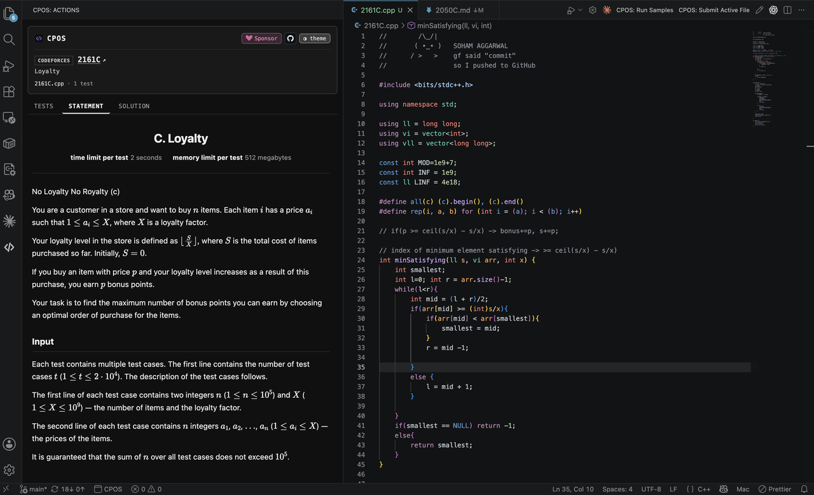Open the Explorer view in activity bar
Screen dimensions: 814x495
(x=9, y=13)
